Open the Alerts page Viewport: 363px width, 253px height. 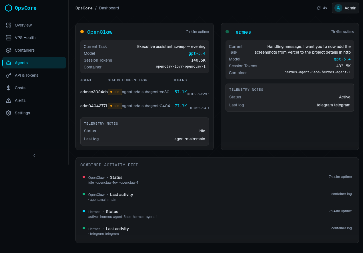tap(34, 100)
